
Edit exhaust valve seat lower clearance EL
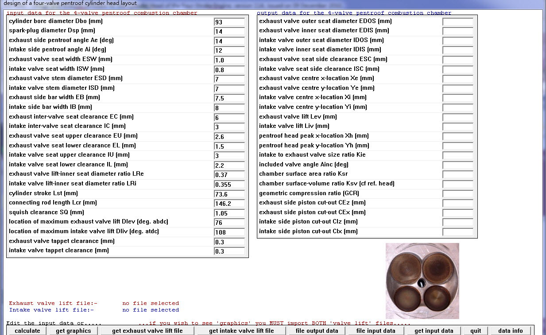click(229, 146)
